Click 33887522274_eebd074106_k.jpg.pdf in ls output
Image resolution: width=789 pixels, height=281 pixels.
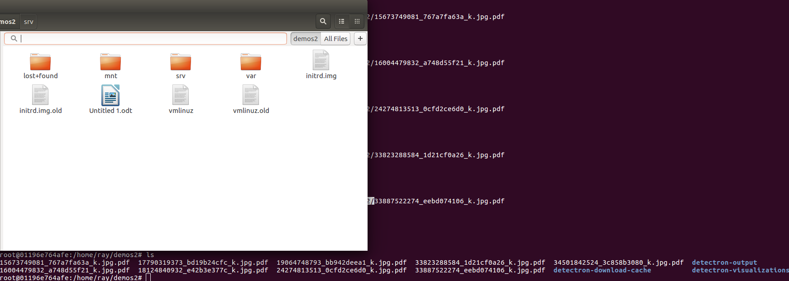[x=480, y=270]
